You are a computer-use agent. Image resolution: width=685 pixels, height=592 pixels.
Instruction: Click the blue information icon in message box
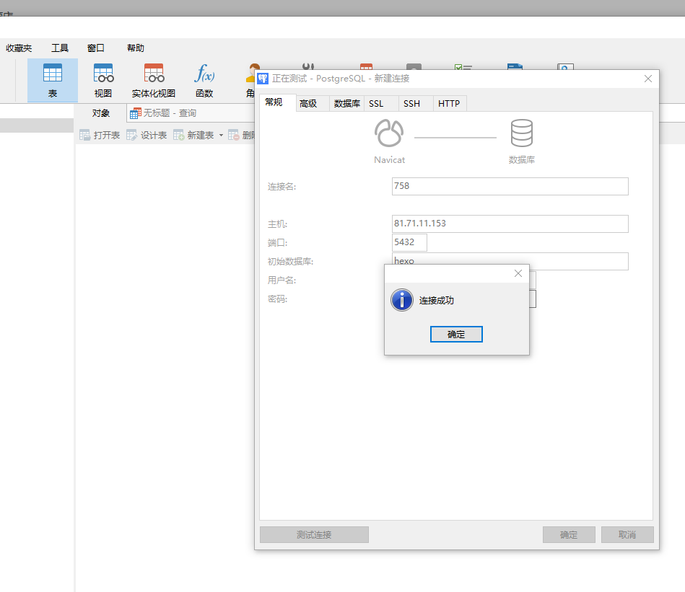pyautogui.click(x=402, y=300)
